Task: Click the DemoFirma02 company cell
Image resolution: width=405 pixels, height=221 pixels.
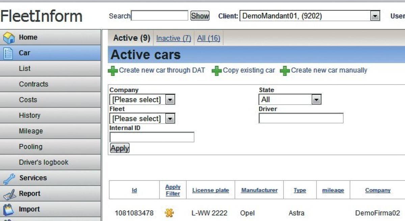Action: (x=378, y=213)
